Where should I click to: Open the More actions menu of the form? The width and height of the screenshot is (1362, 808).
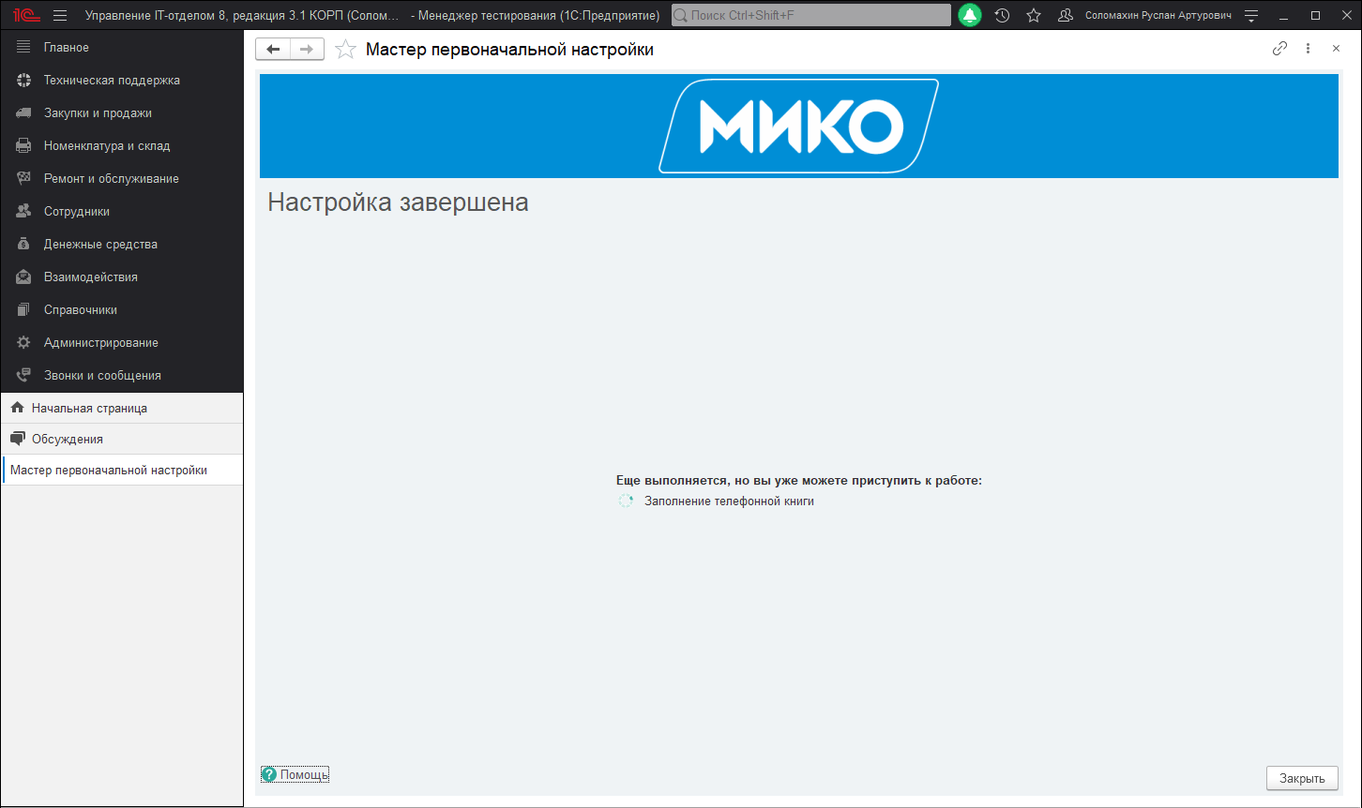[x=1308, y=48]
